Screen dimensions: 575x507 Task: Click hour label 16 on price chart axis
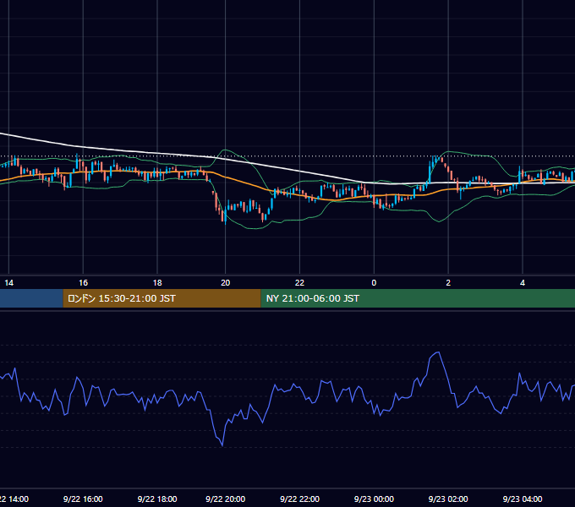(x=83, y=282)
